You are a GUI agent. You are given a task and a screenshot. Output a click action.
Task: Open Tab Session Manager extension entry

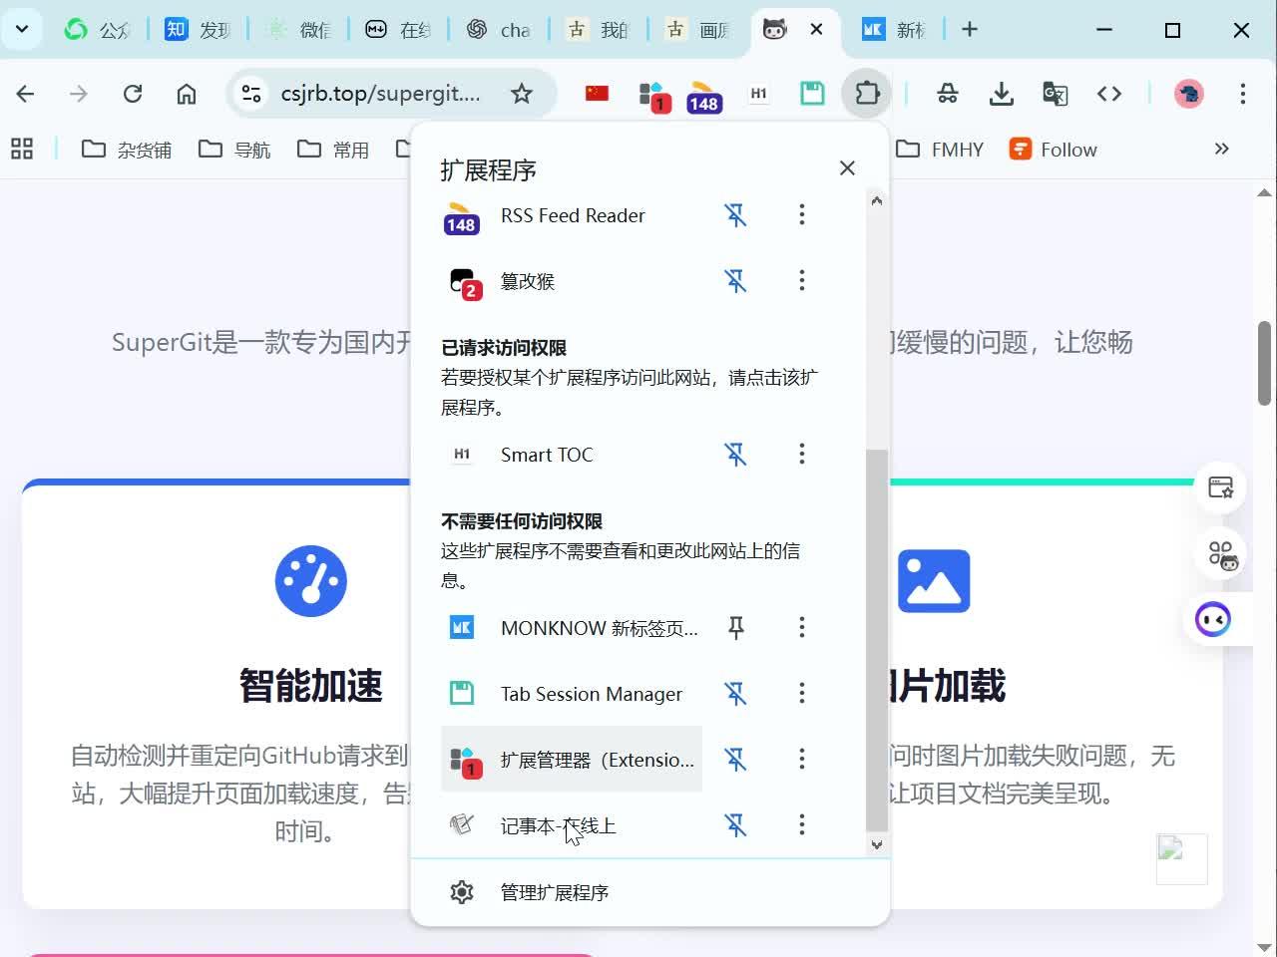572,694
